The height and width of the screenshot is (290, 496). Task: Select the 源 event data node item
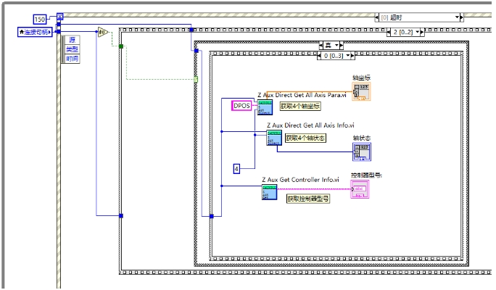point(72,40)
